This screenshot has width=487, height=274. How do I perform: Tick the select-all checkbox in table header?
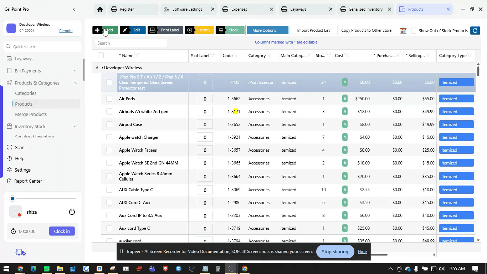coord(101,55)
